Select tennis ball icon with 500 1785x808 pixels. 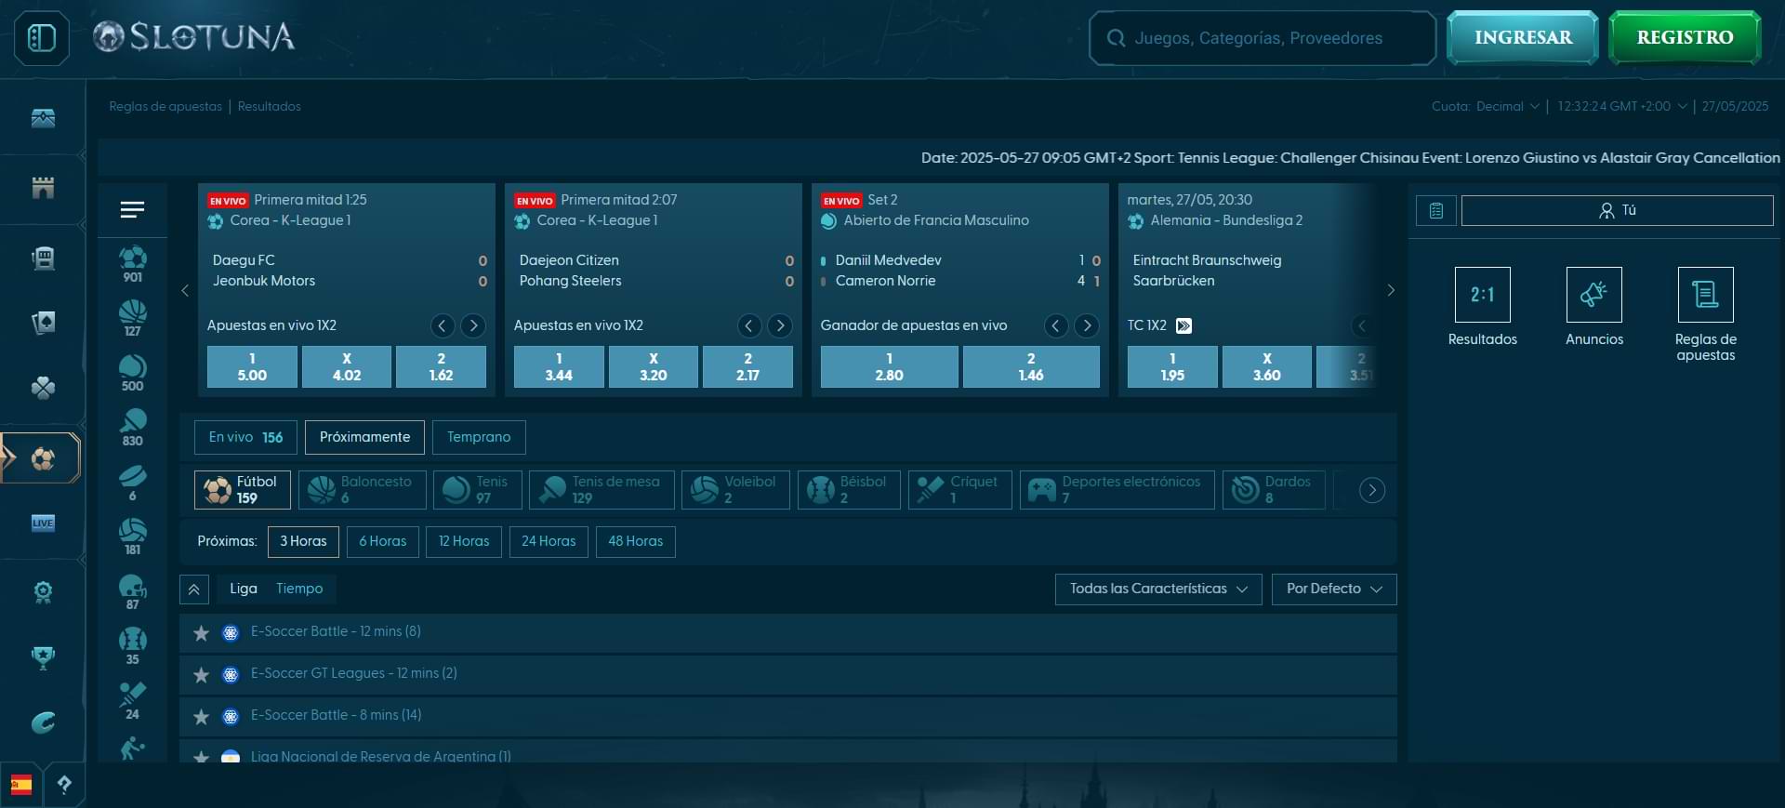coord(133,373)
